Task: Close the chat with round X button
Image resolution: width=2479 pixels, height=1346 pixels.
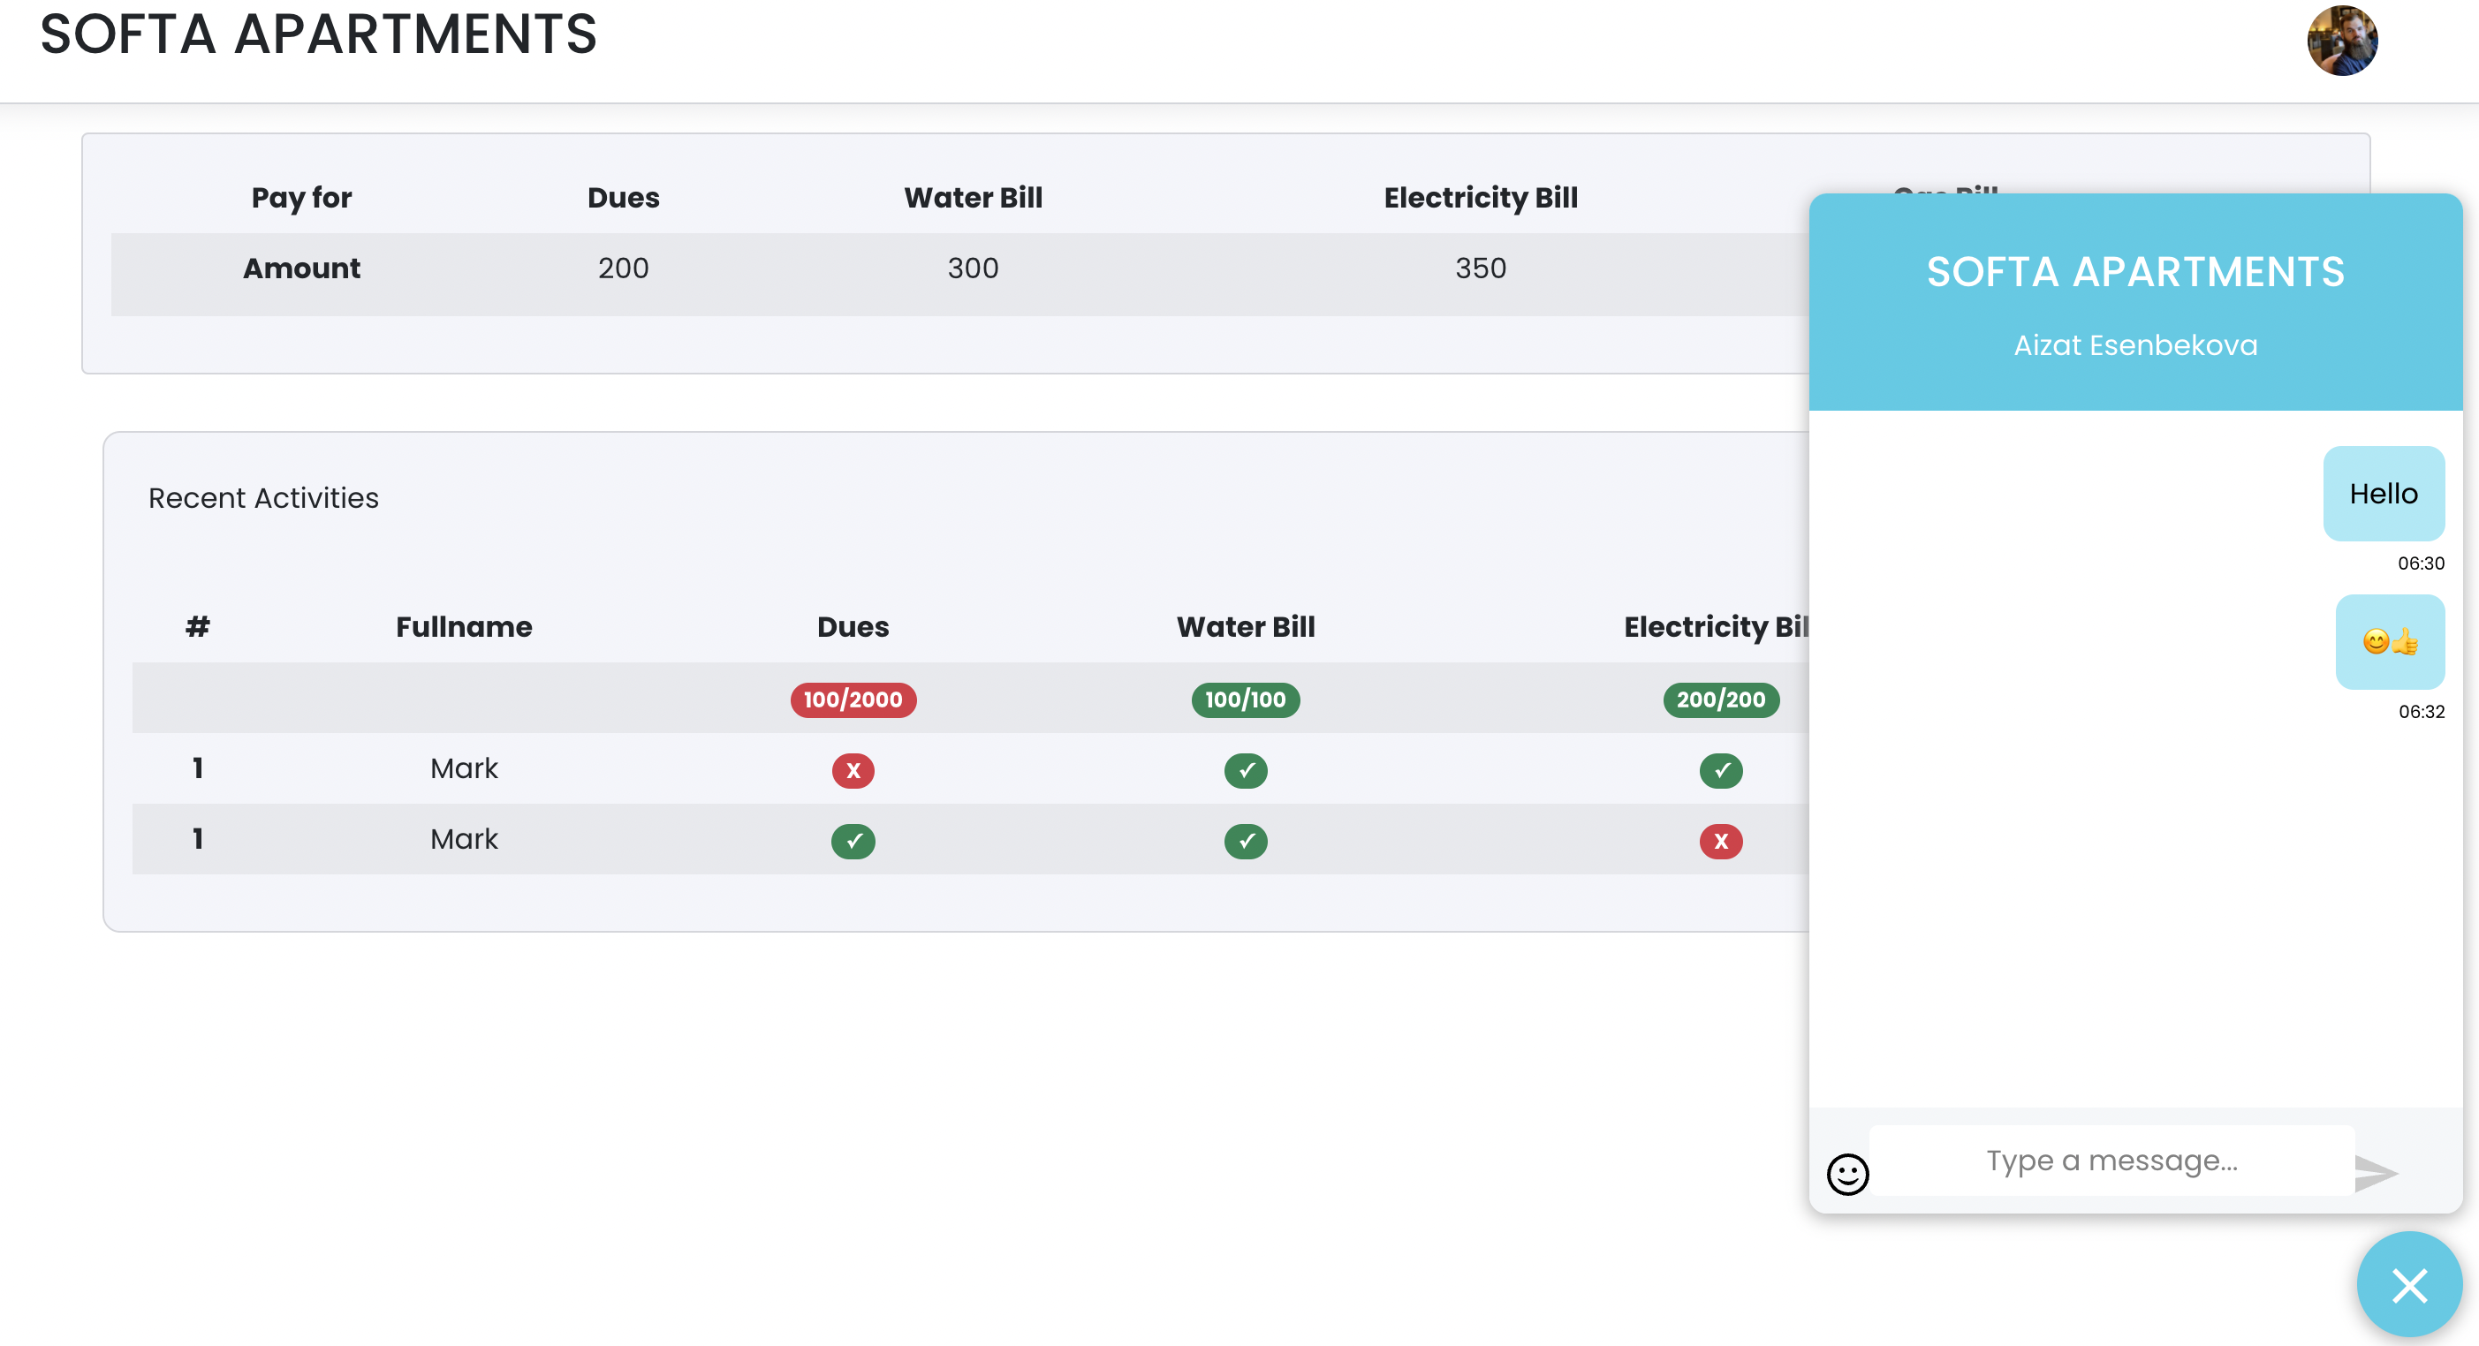Action: point(2408,1284)
